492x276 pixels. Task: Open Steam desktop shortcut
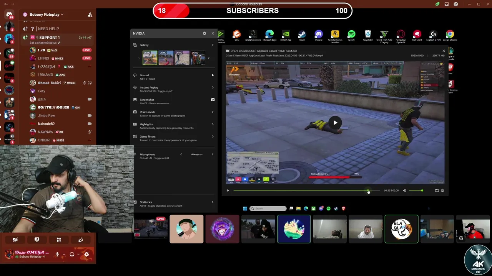pyautogui.click(x=302, y=36)
